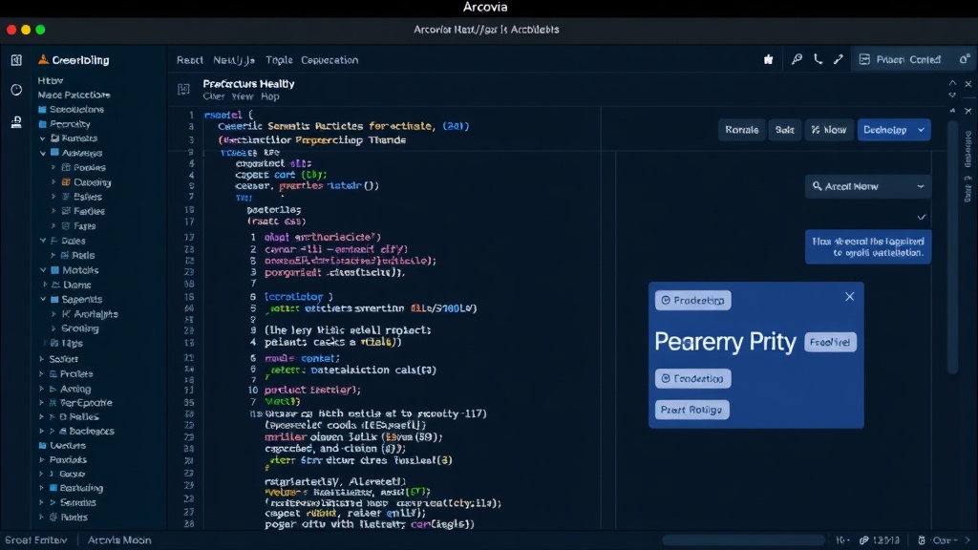978x550 pixels.
Task: Click the Rorrale button
Action: [x=741, y=130]
